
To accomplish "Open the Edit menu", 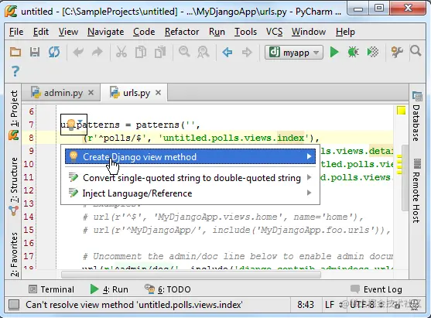I will [41, 32].
